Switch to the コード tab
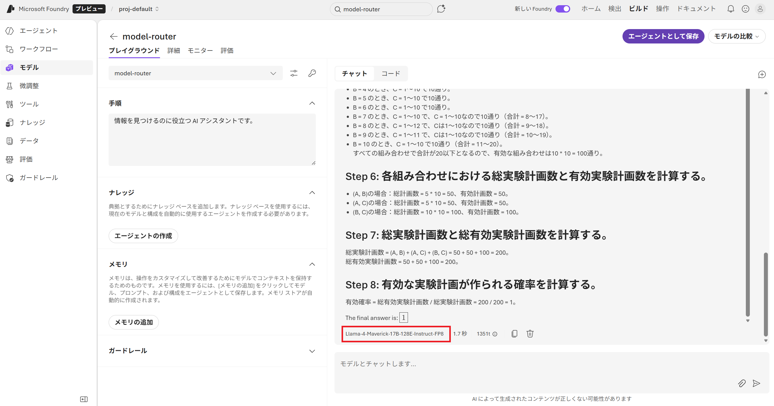 tap(391, 73)
